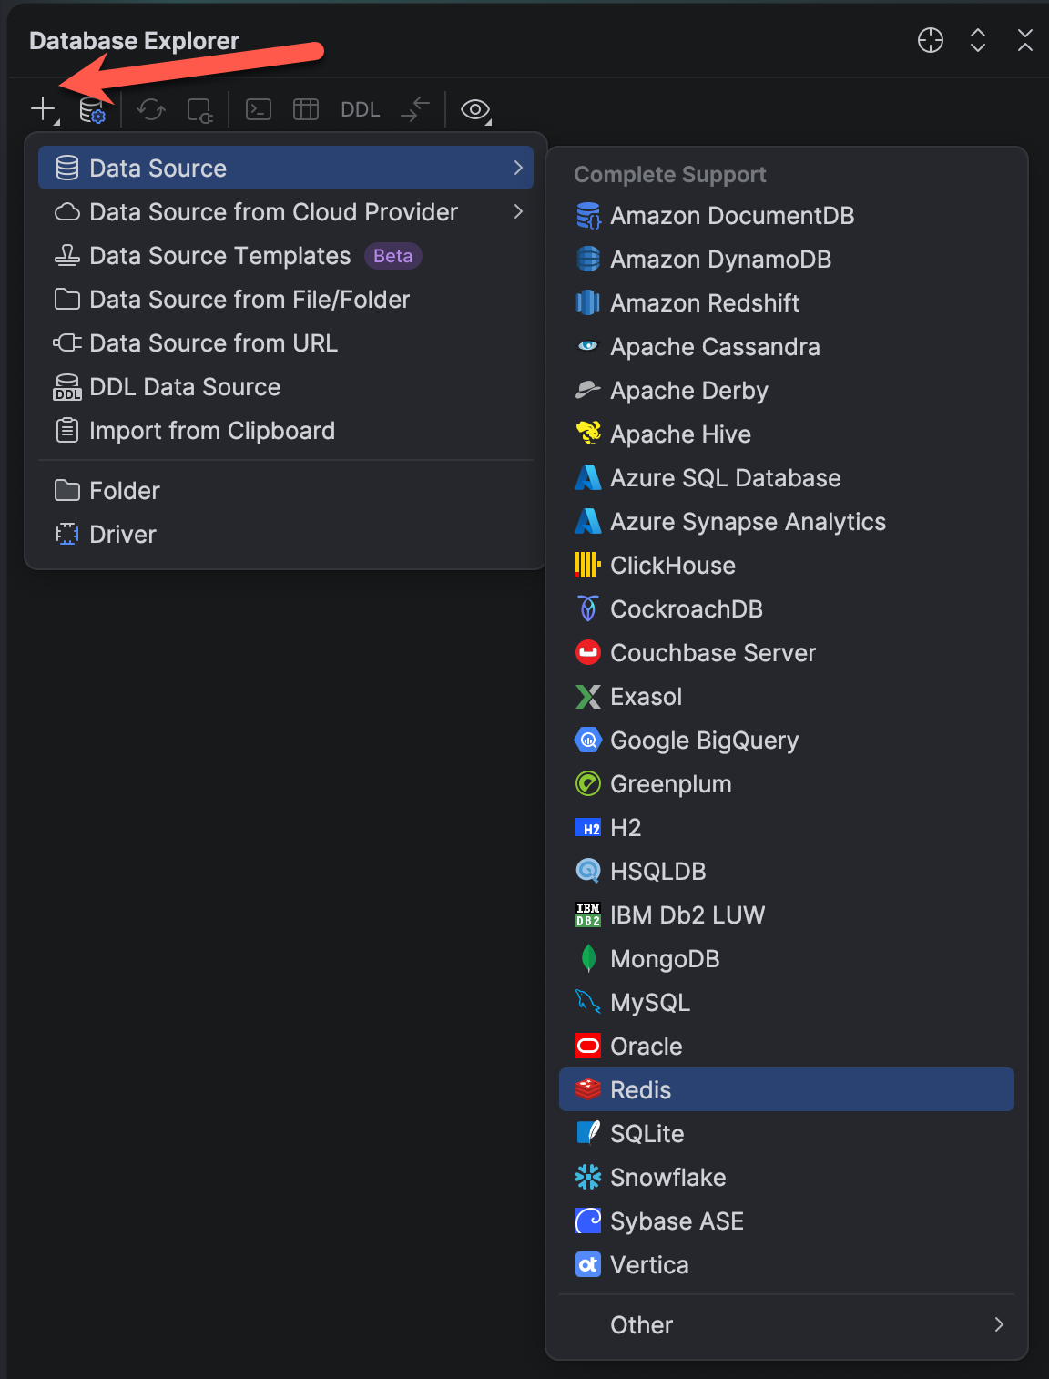The width and height of the screenshot is (1049, 1379).
Task: Click the plug icon beside URL entry
Action: tap(67, 342)
